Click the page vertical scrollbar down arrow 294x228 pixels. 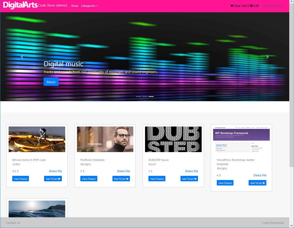292,225
